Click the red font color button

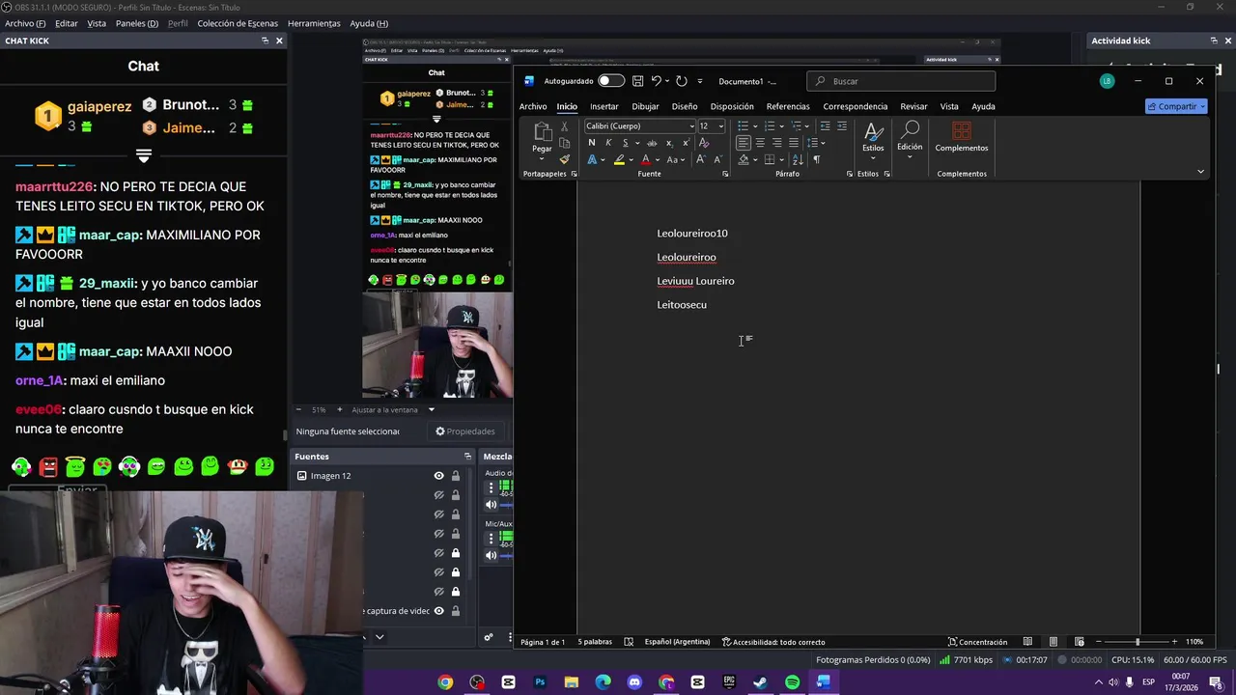point(645,159)
